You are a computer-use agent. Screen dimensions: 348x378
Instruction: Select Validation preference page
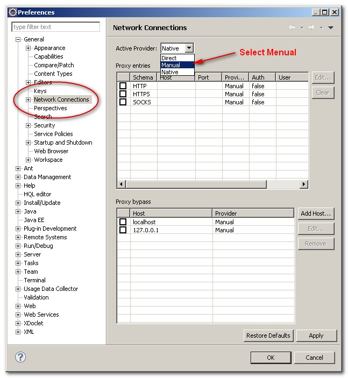click(x=36, y=297)
